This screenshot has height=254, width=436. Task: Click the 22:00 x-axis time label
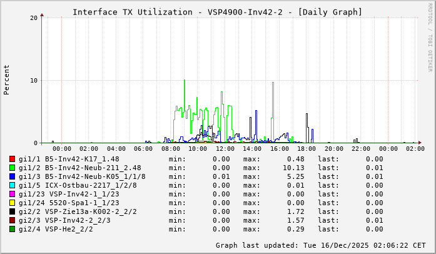(x=361, y=149)
